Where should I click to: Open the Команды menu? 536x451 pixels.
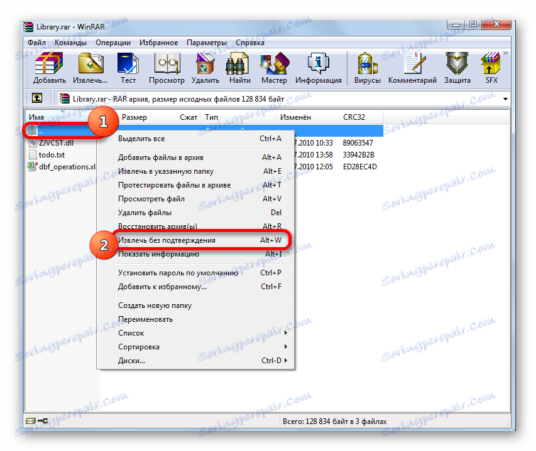point(70,43)
